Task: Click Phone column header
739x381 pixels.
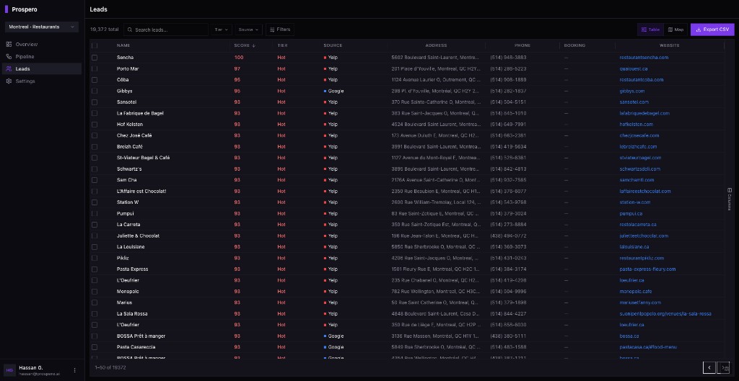Action: pos(522,45)
